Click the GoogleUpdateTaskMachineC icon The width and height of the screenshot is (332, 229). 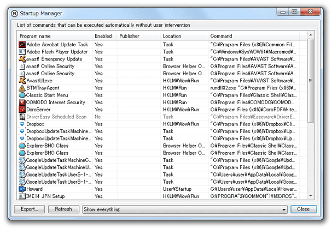pyautogui.click(x=22, y=160)
